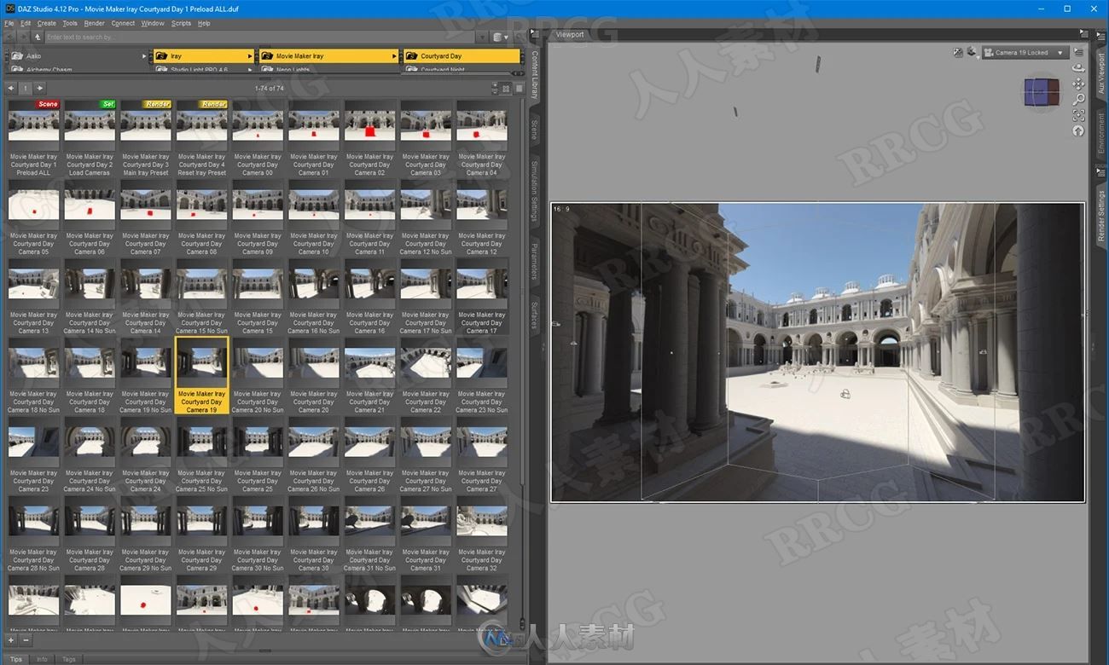
Task: Click the thumbnail size stepper arrows
Action: (494, 88)
